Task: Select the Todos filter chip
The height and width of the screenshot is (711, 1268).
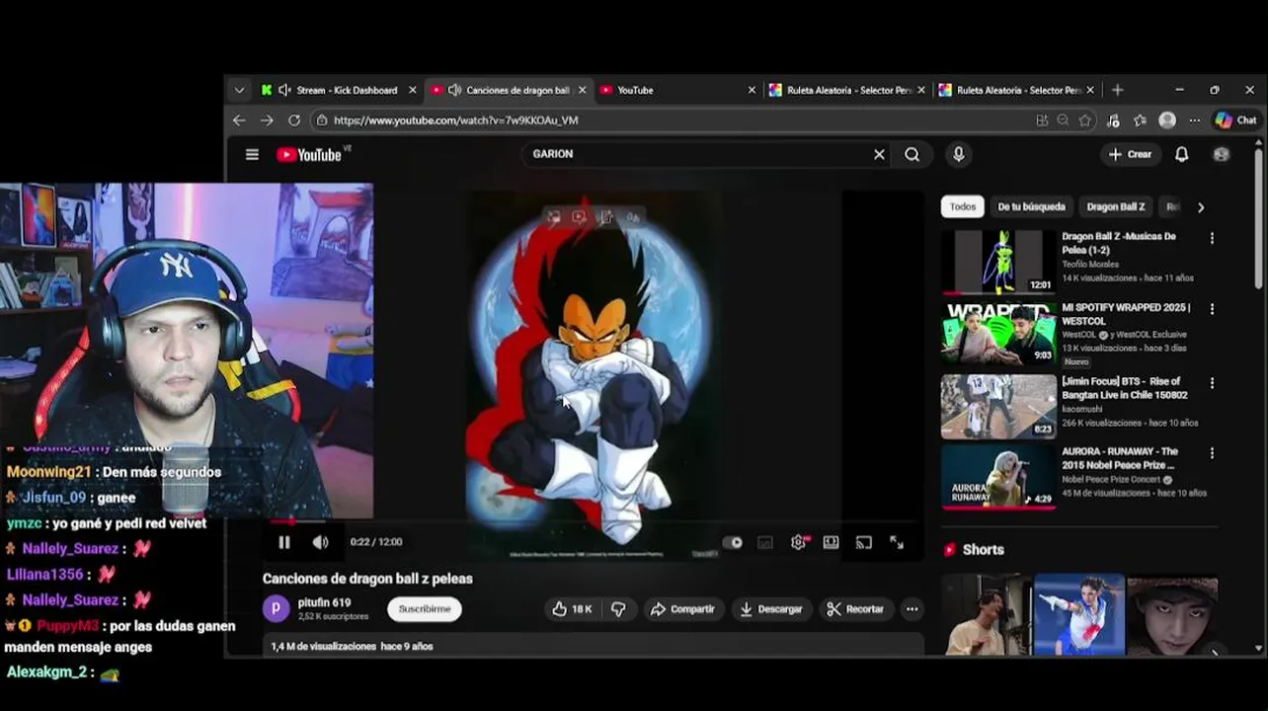Action: coord(963,207)
